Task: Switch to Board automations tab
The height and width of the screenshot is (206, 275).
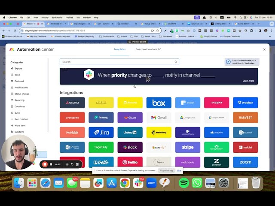Action: [148, 49]
